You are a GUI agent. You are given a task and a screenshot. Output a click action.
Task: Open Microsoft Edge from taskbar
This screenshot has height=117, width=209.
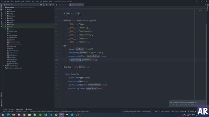tap(8, 115)
